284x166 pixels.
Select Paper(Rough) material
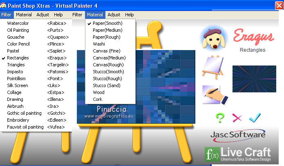(110, 37)
